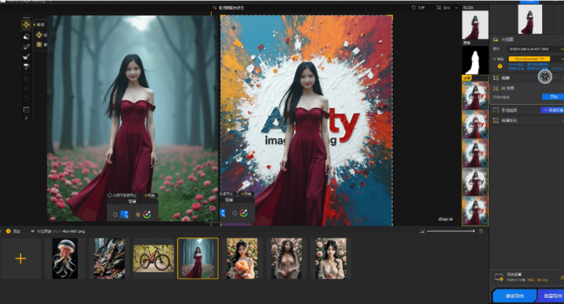Image resolution: width=564 pixels, height=304 pixels.
Task: Select the jellyfish image thumbnail
Action: tap(65, 259)
